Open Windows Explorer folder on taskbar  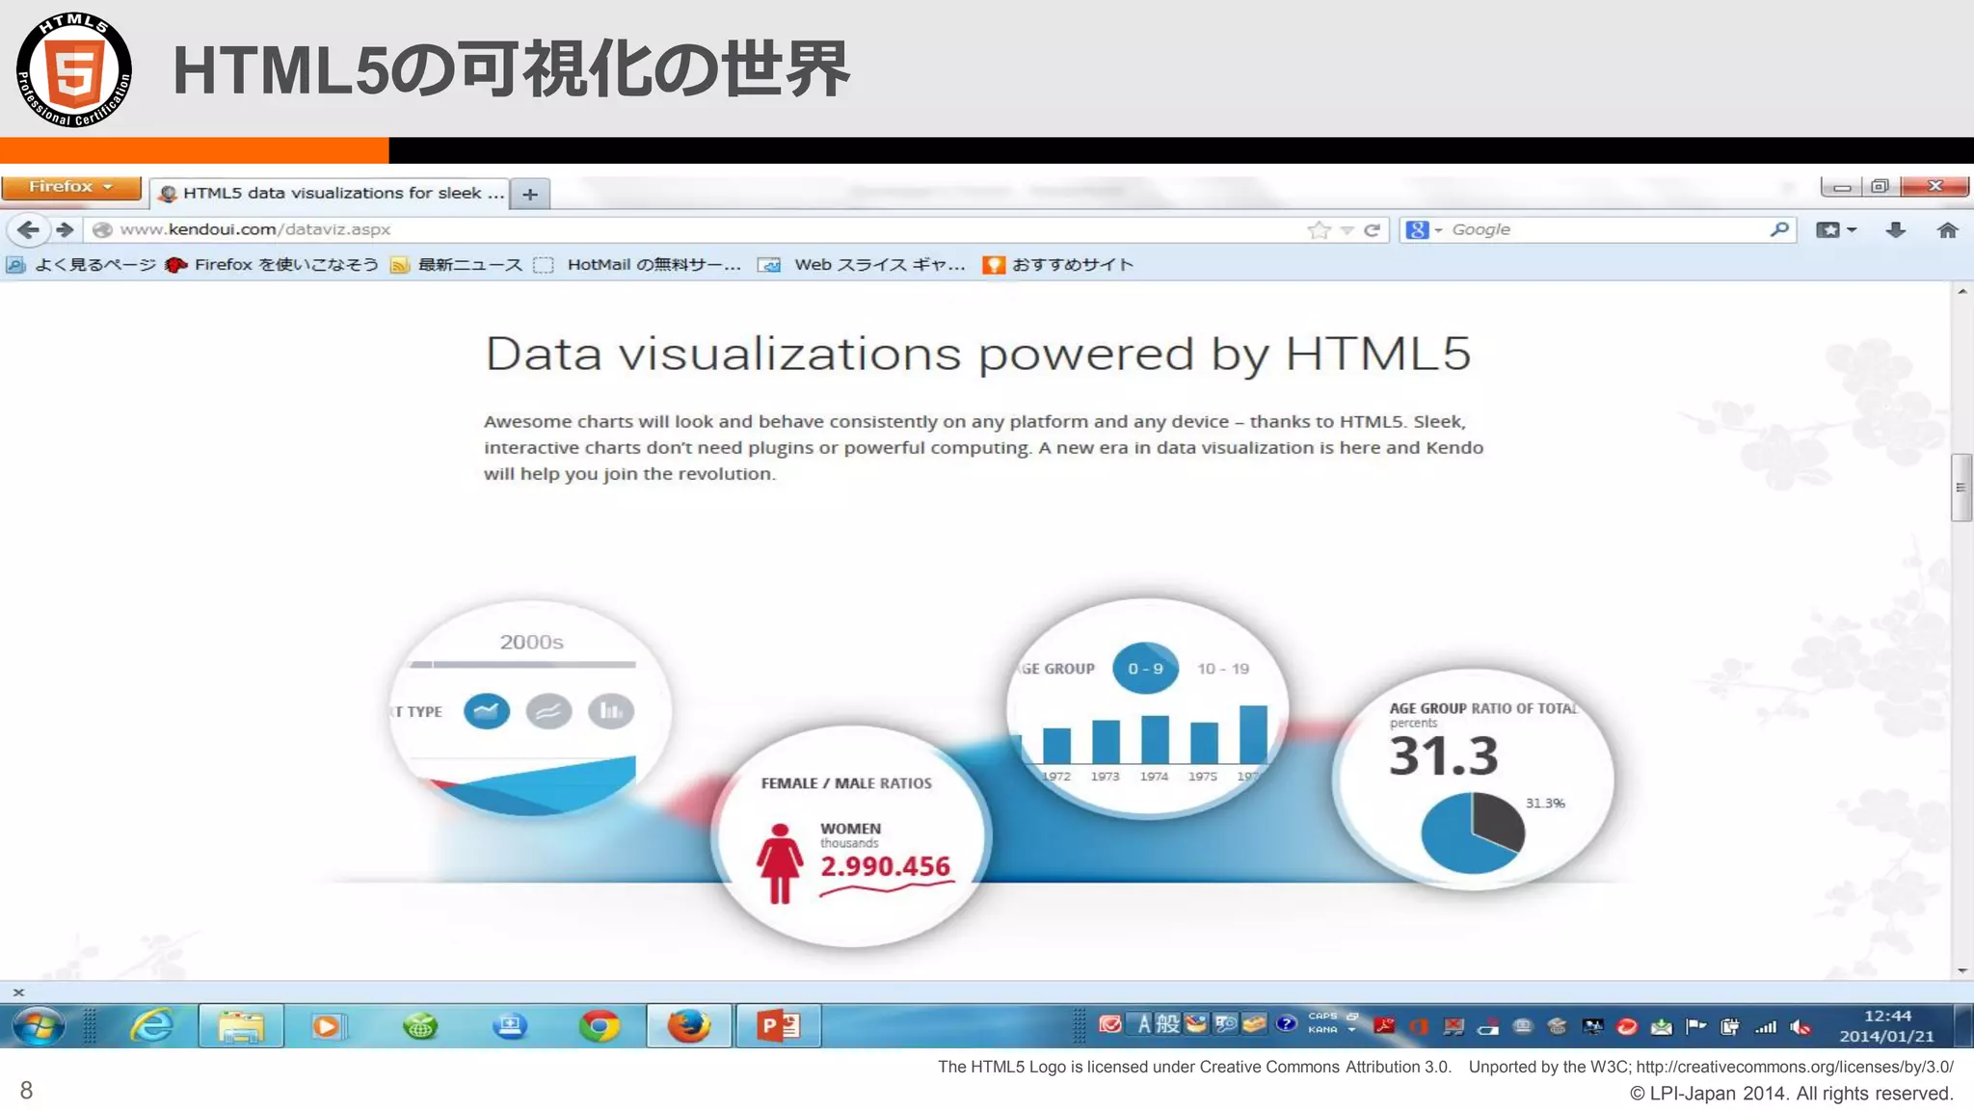click(241, 1026)
